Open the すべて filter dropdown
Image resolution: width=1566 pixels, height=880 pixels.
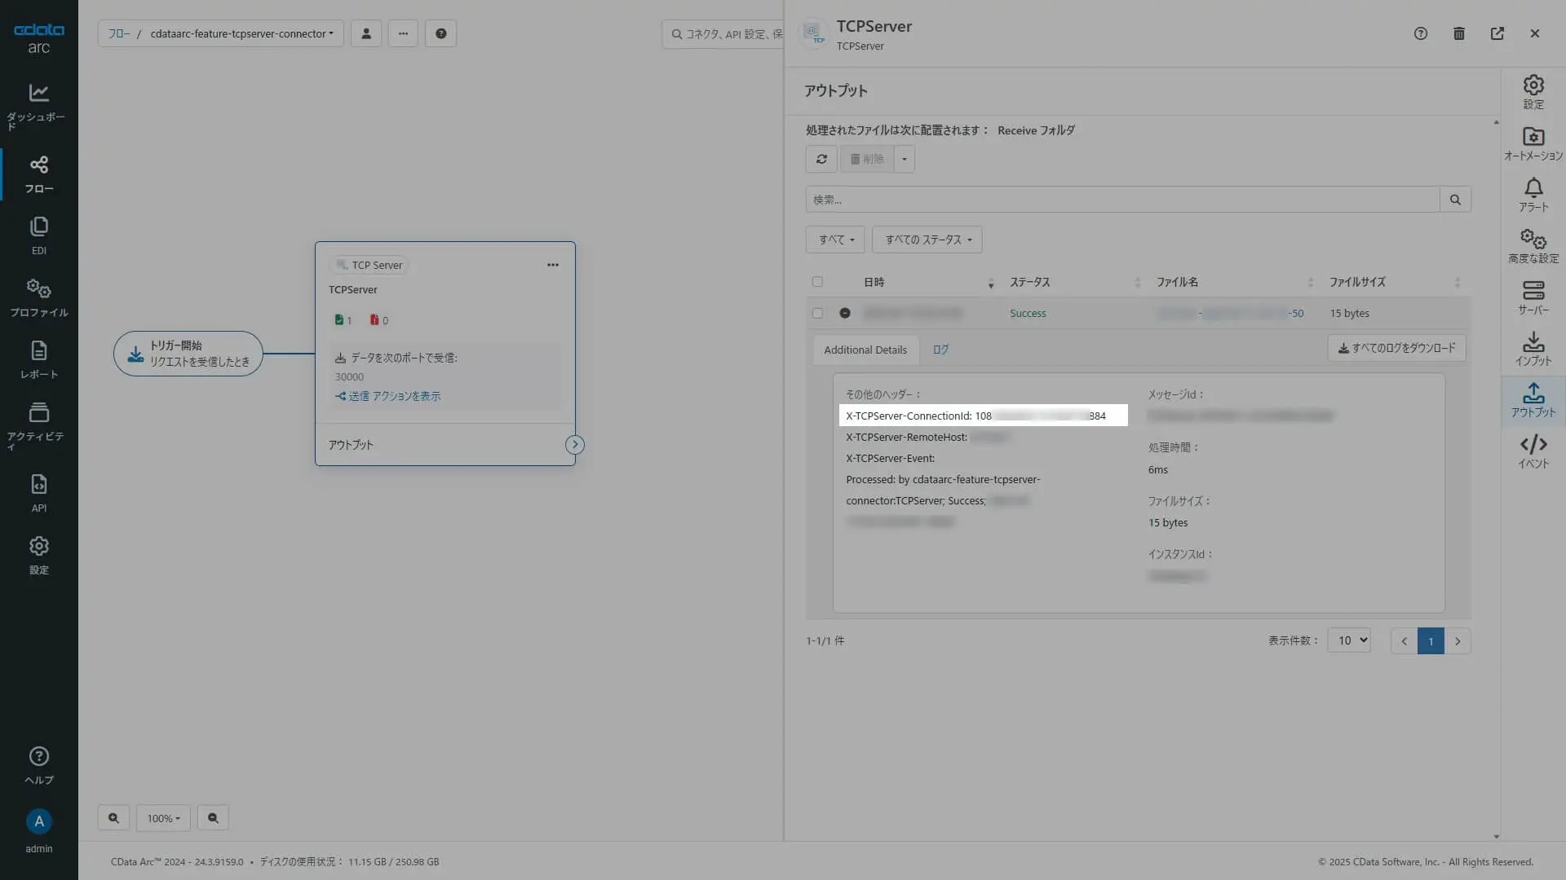835,240
